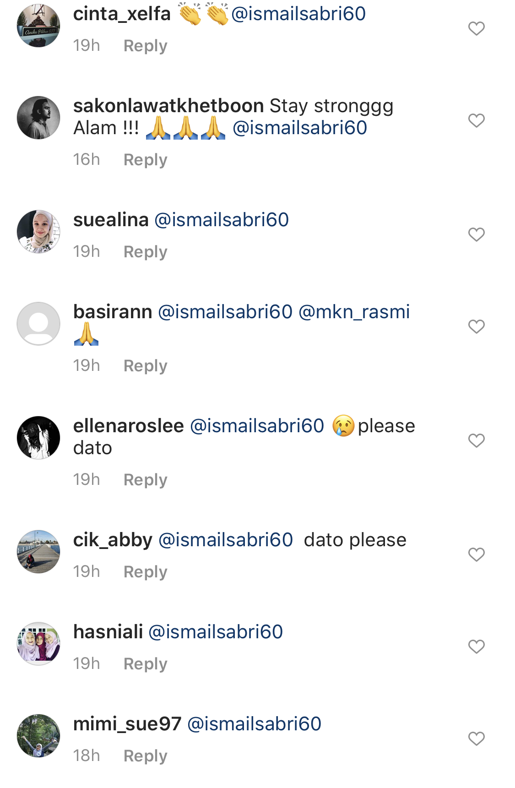Reply to sakonlawatkhetboon's comment

145,160
